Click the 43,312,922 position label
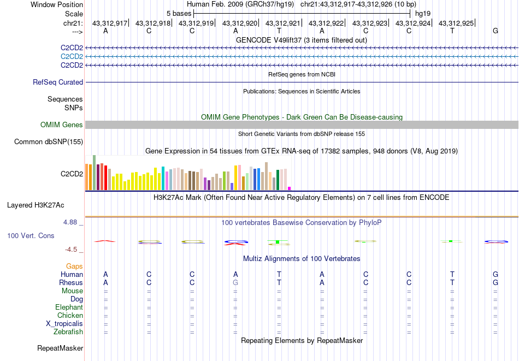This screenshot has height=361, width=519. [326, 23]
